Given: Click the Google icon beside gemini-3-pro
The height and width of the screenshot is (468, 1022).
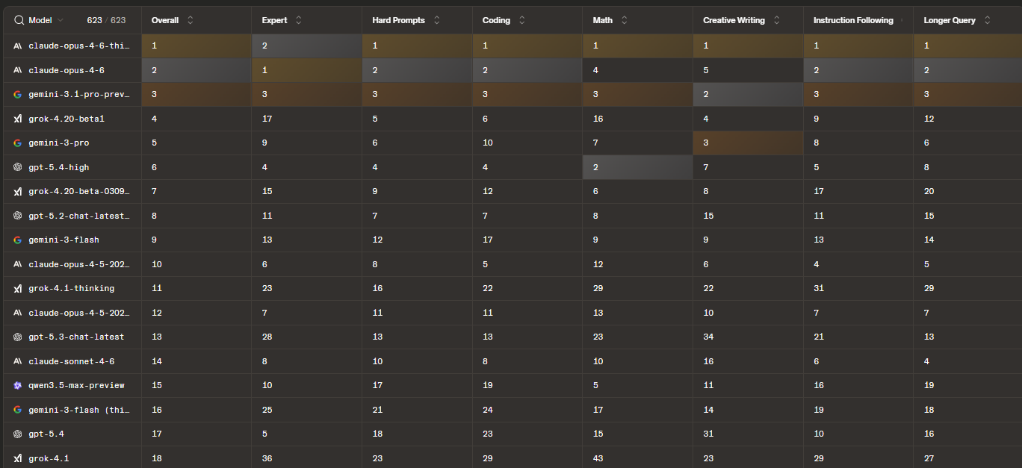Looking at the screenshot, I should (18, 143).
